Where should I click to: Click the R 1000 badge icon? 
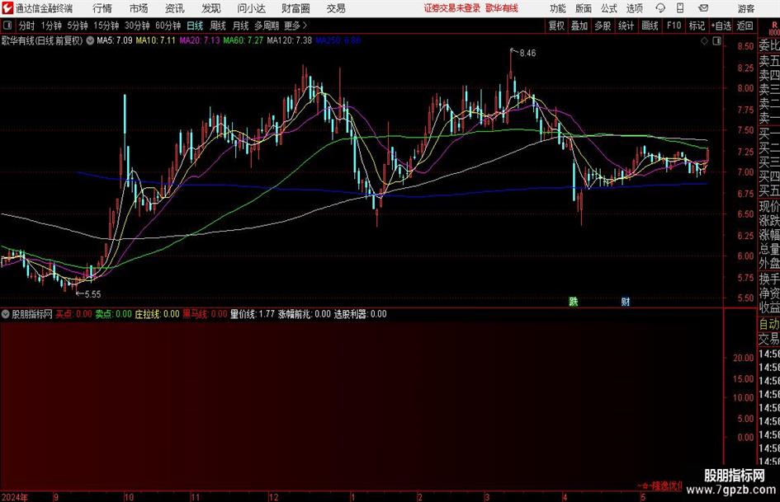click(x=774, y=28)
